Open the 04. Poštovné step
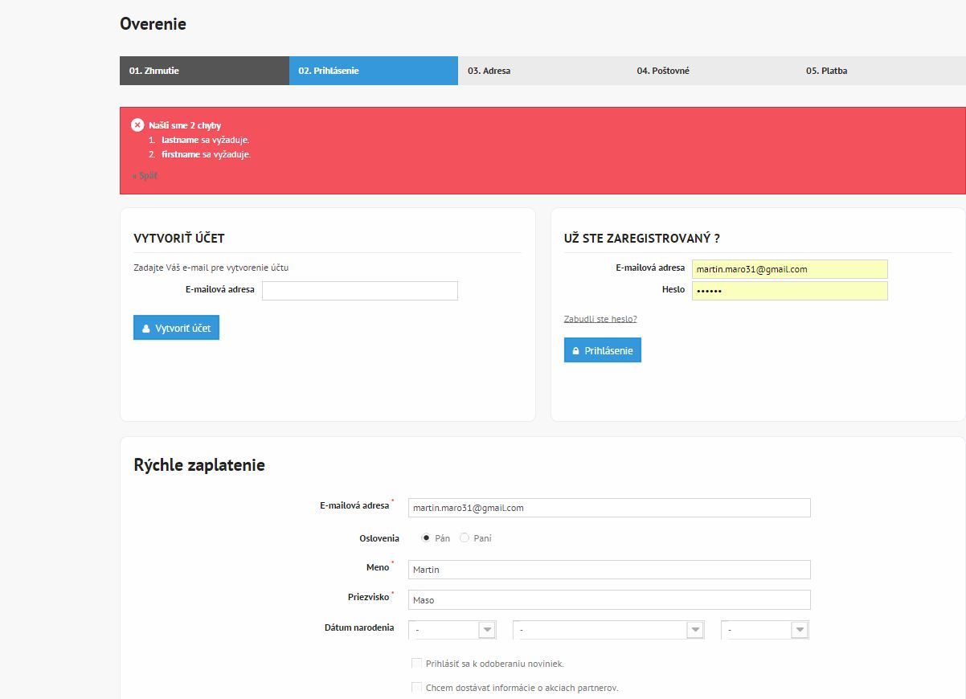 [x=712, y=71]
